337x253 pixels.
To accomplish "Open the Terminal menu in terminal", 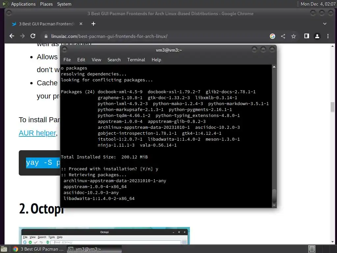I will click(x=136, y=60).
